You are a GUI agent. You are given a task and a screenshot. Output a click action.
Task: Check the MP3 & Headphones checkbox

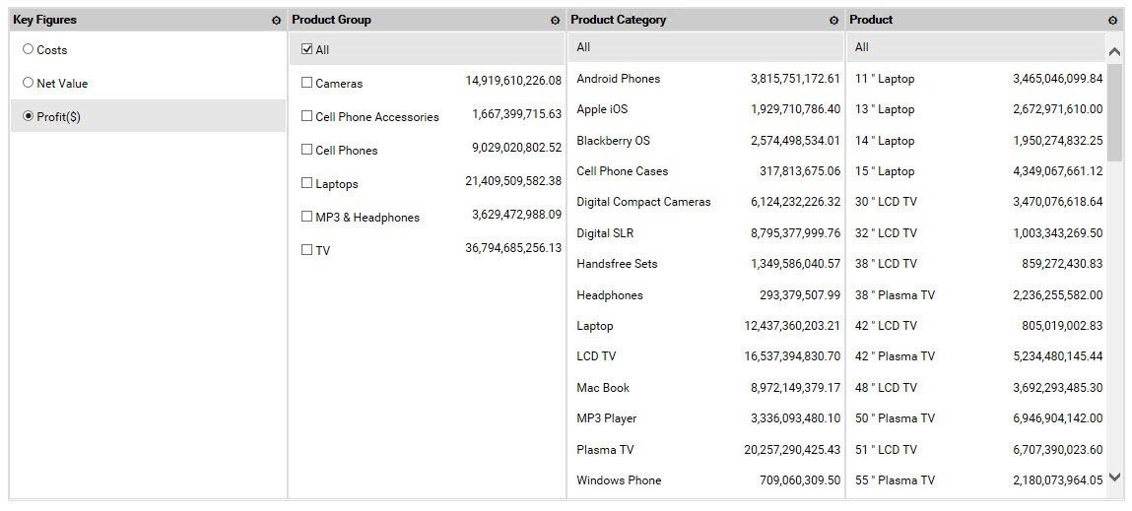point(306,217)
